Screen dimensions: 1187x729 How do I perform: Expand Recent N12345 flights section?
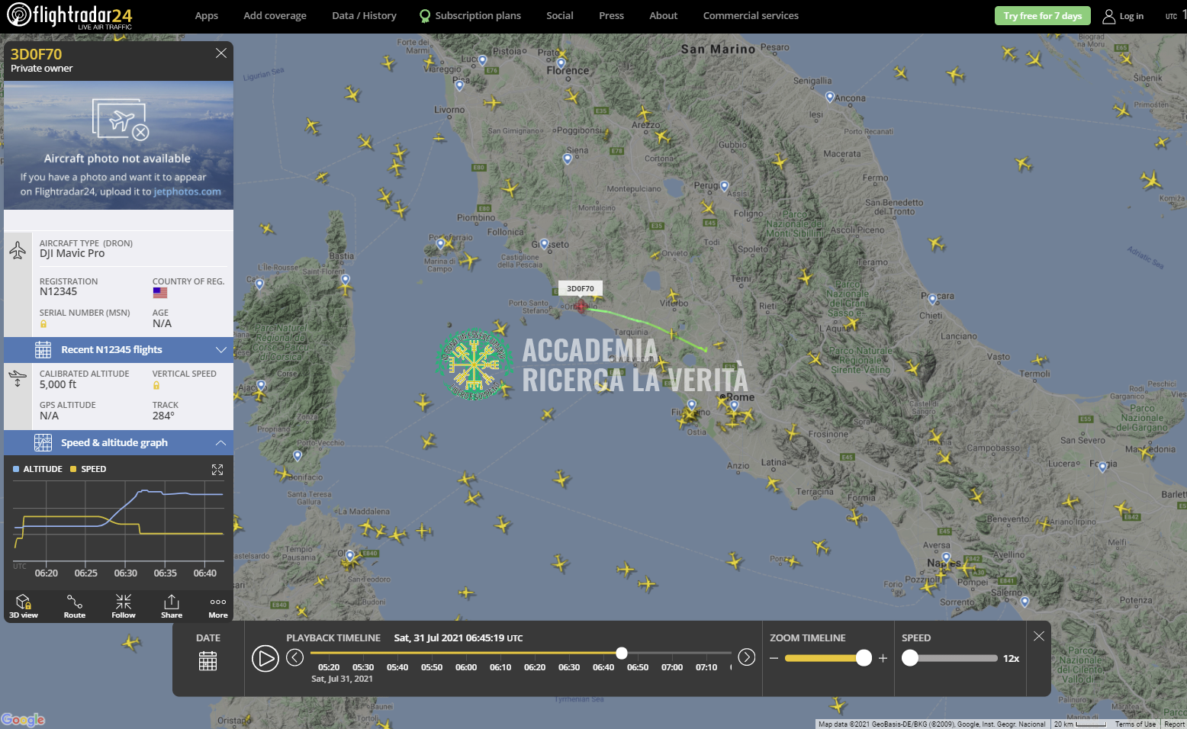click(119, 350)
